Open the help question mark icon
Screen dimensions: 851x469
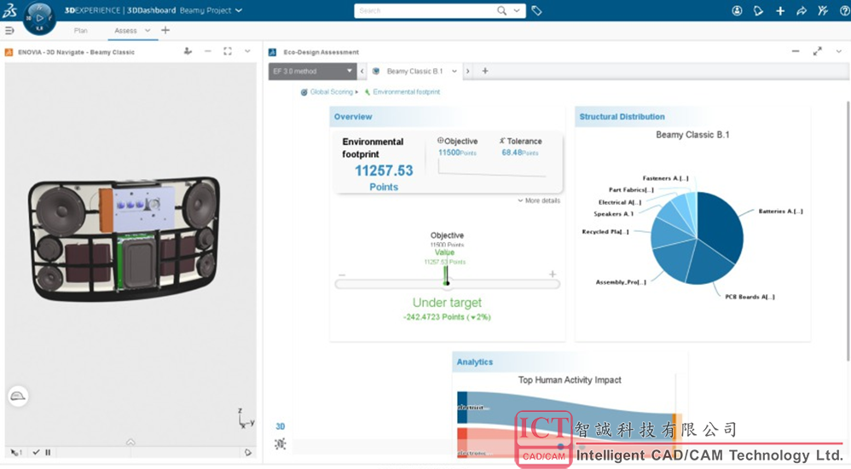tap(844, 10)
